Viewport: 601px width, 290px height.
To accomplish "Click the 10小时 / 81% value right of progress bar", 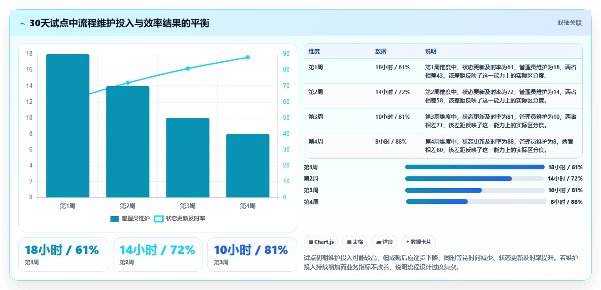I will 565,190.
